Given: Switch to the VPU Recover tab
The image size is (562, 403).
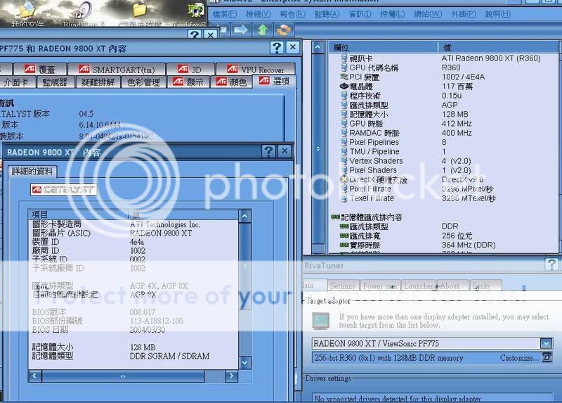Looking at the screenshot, I should tap(255, 69).
